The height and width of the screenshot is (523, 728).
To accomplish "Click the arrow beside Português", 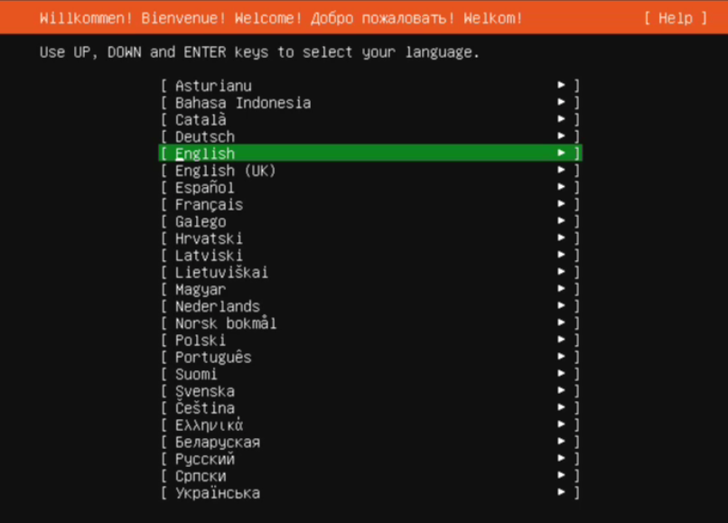I will 561,356.
